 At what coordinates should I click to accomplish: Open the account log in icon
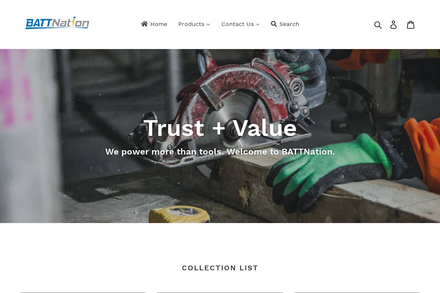[393, 25]
